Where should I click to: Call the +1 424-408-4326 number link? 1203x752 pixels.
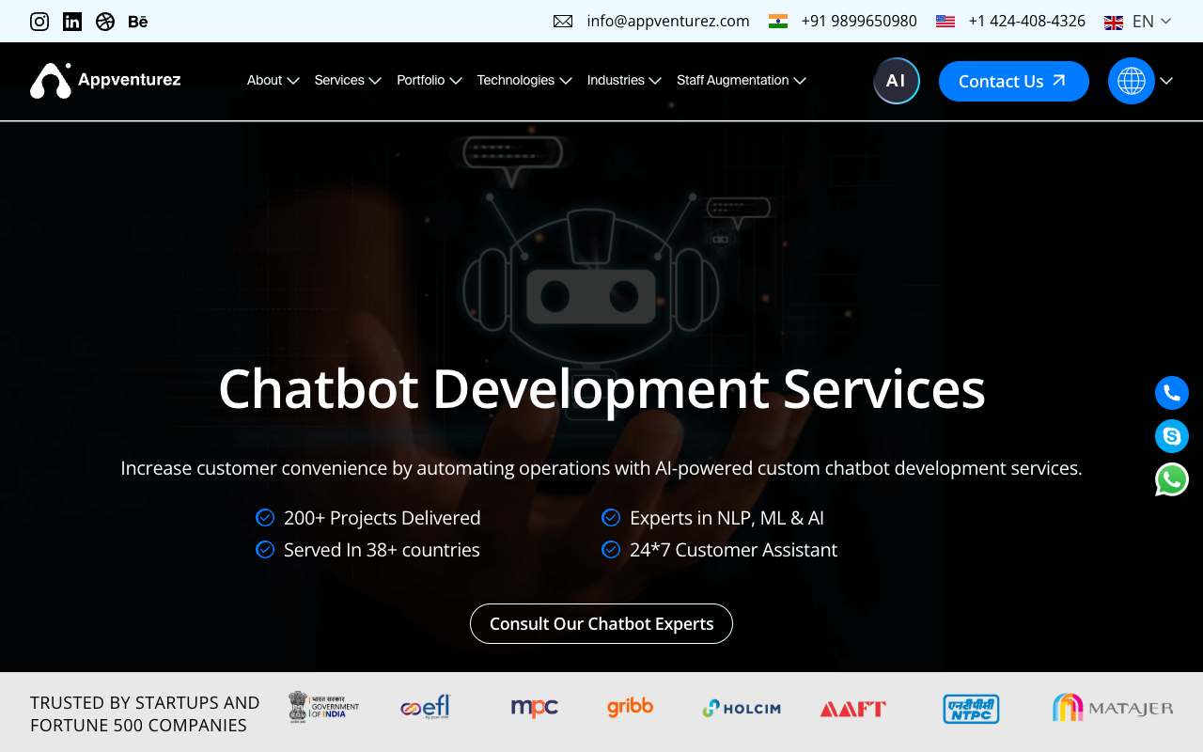pos(1026,21)
